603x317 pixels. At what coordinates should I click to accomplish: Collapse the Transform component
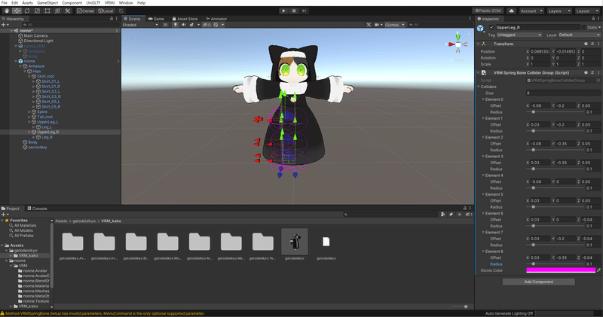click(x=479, y=44)
